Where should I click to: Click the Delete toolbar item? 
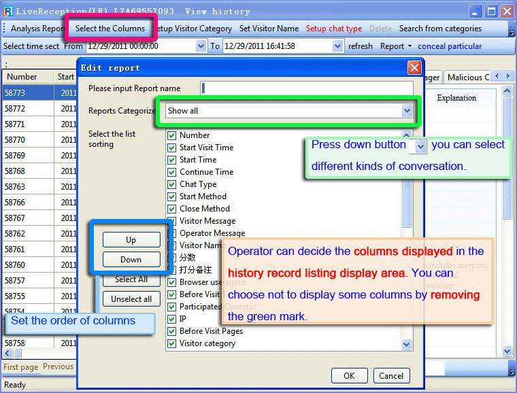click(380, 29)
